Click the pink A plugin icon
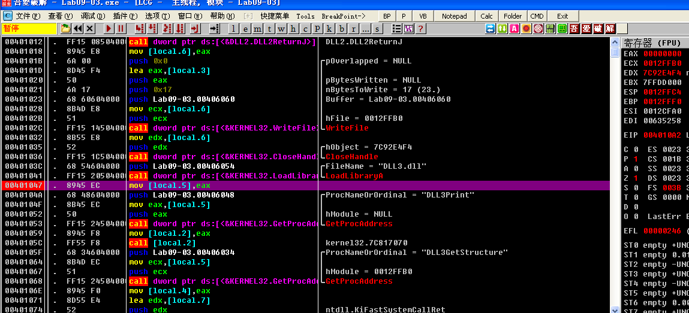The image size is (689, 313). pyautogui.click(x=514, y=29)
